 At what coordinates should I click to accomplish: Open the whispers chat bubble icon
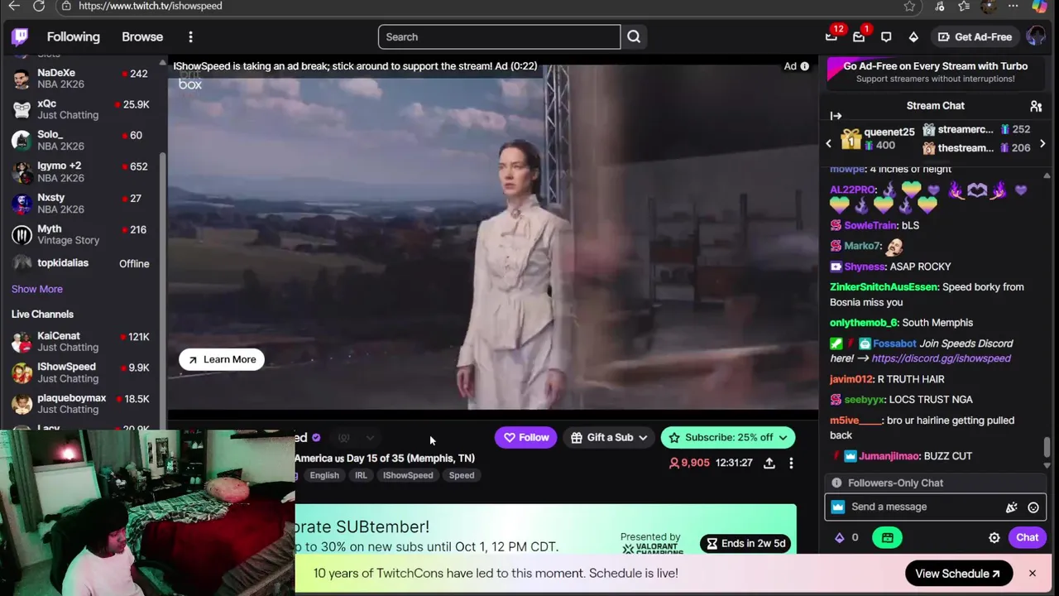click(886, 36)
